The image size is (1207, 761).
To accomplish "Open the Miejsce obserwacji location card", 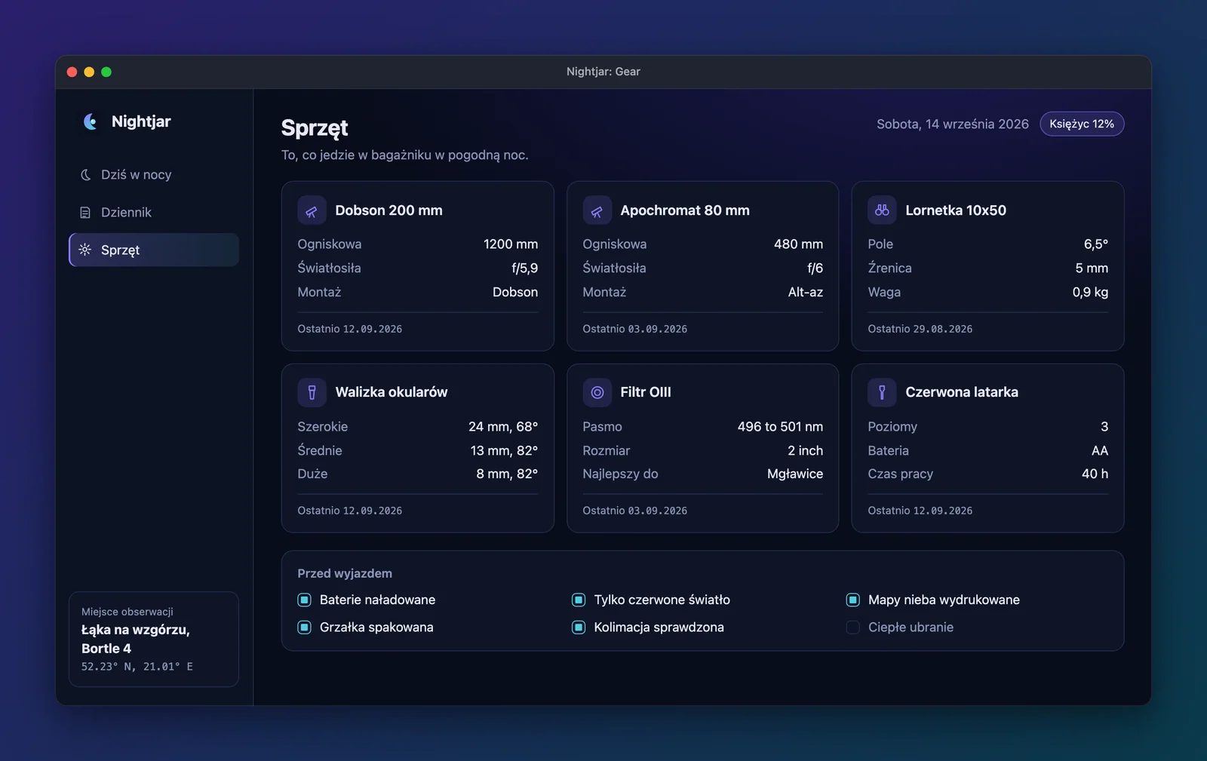I will click(x=154, y=639).
